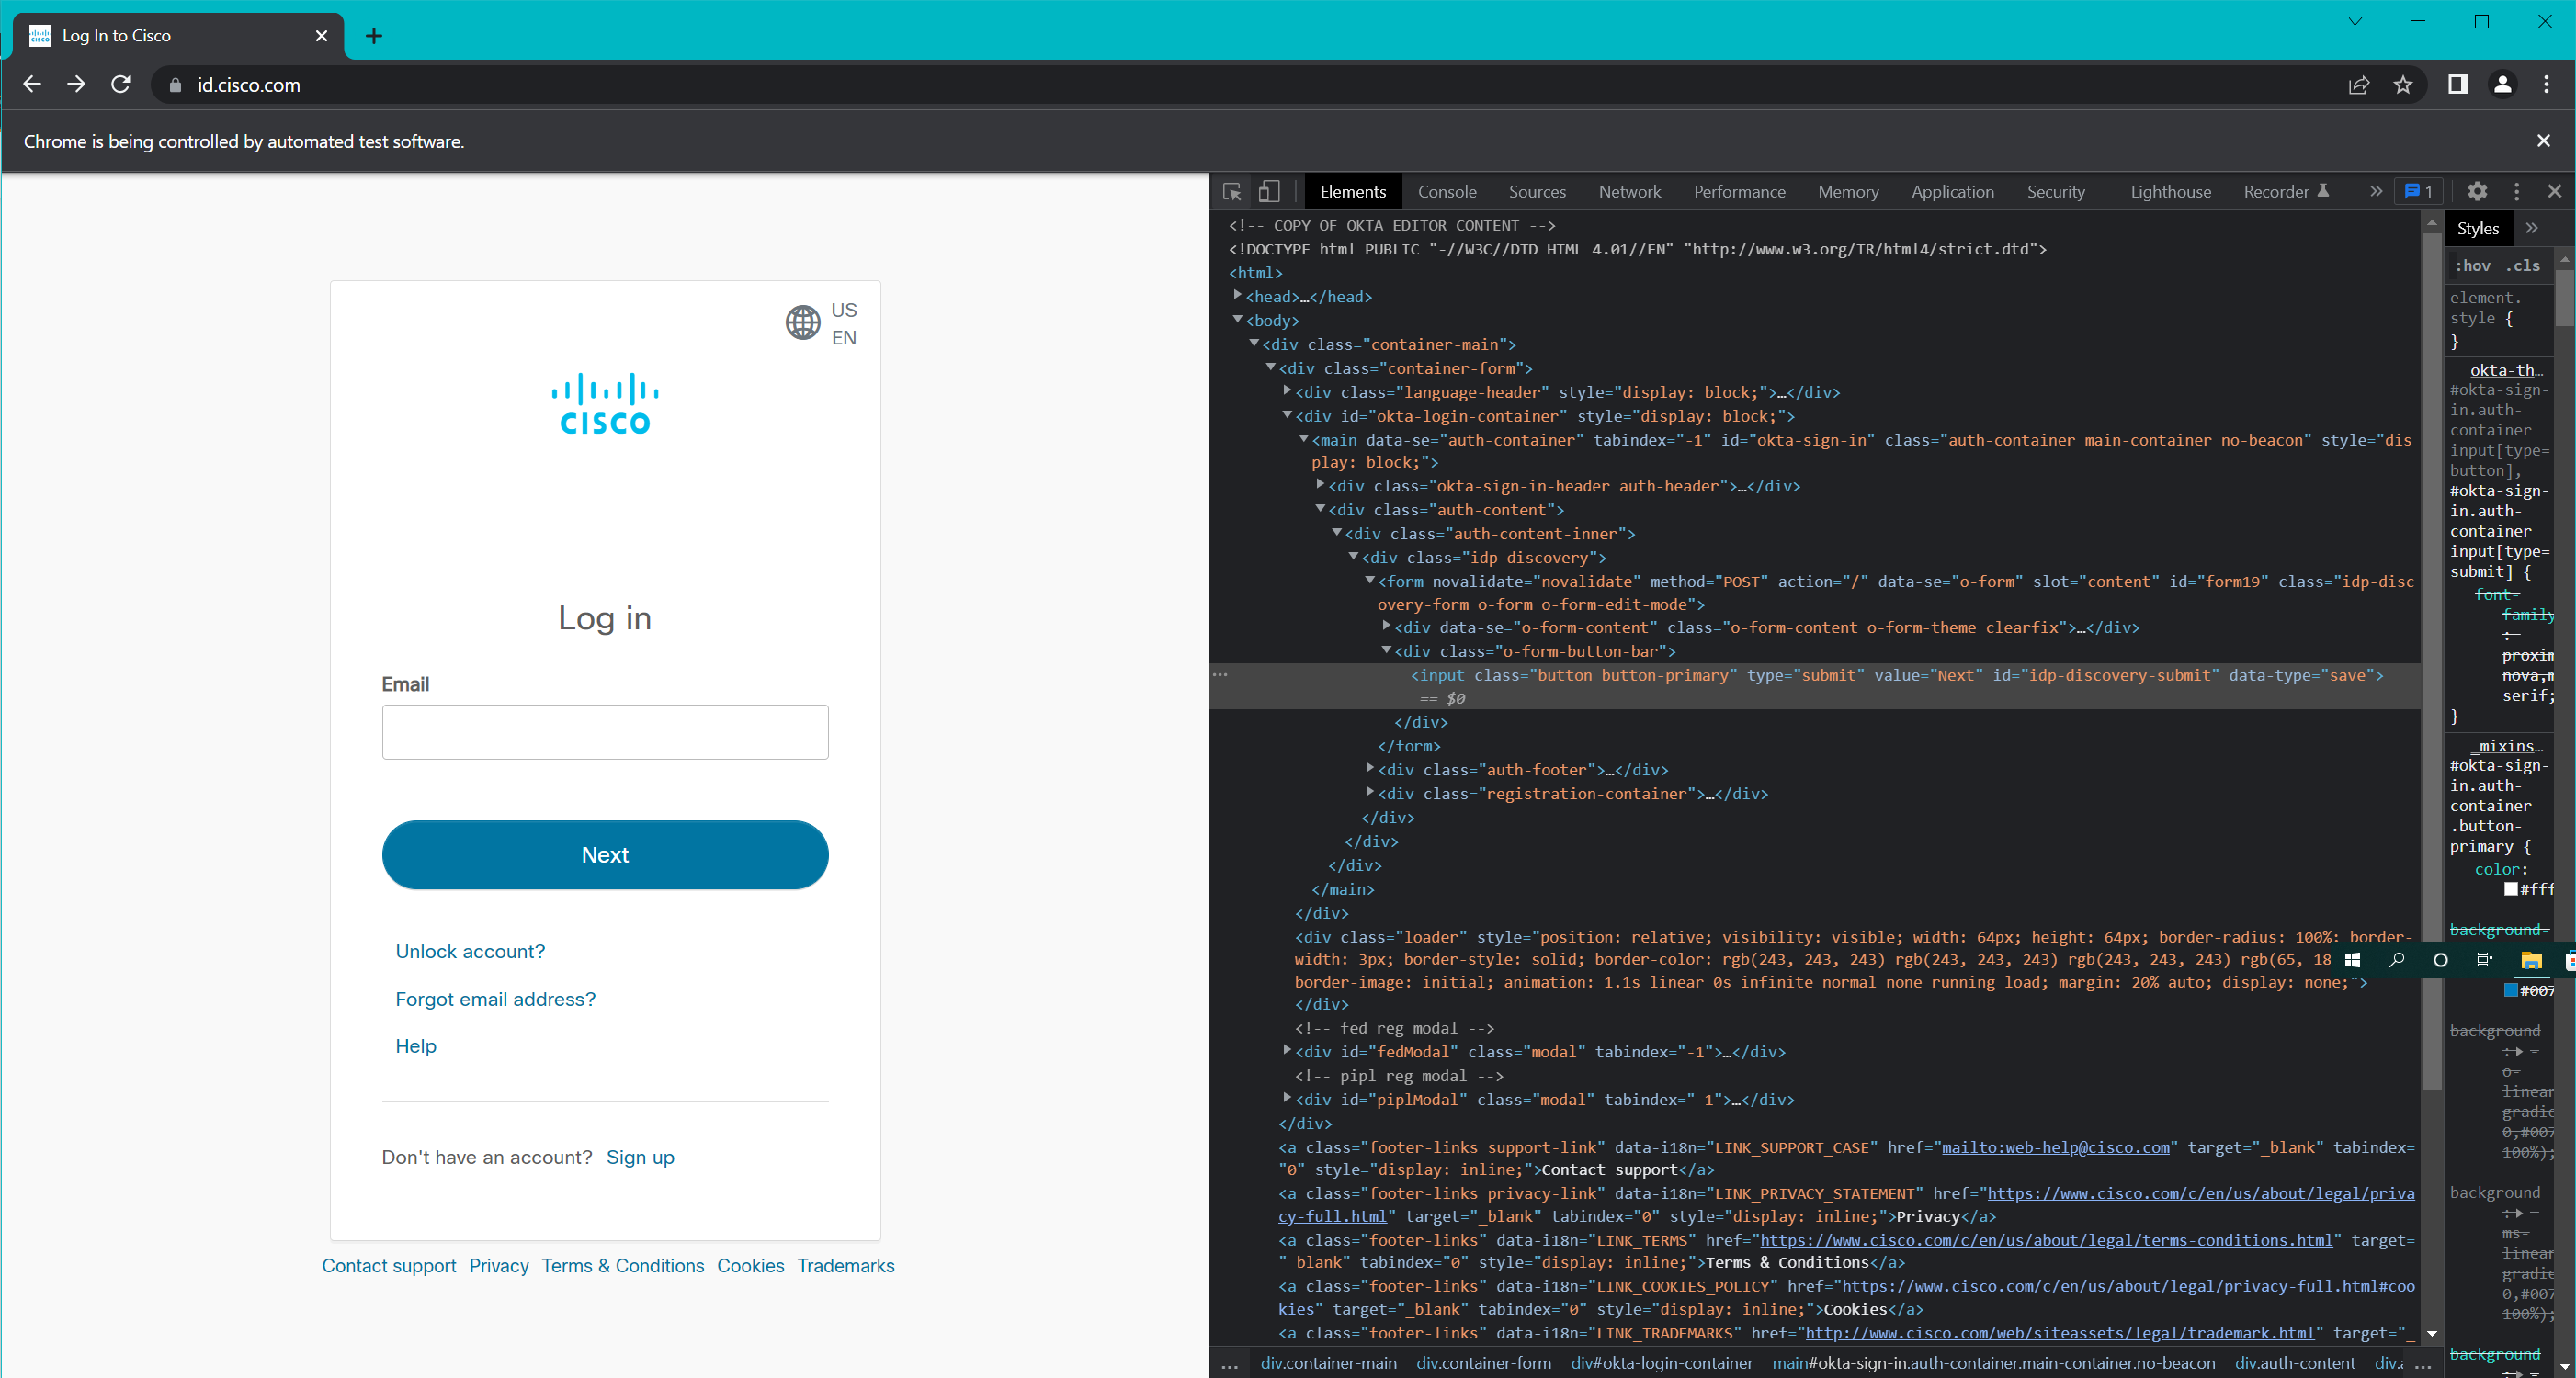Switch to the Lighthouse tab
This screenshot has width=2576, height=1378.
pyautogui.click(x=2170, y=192)
